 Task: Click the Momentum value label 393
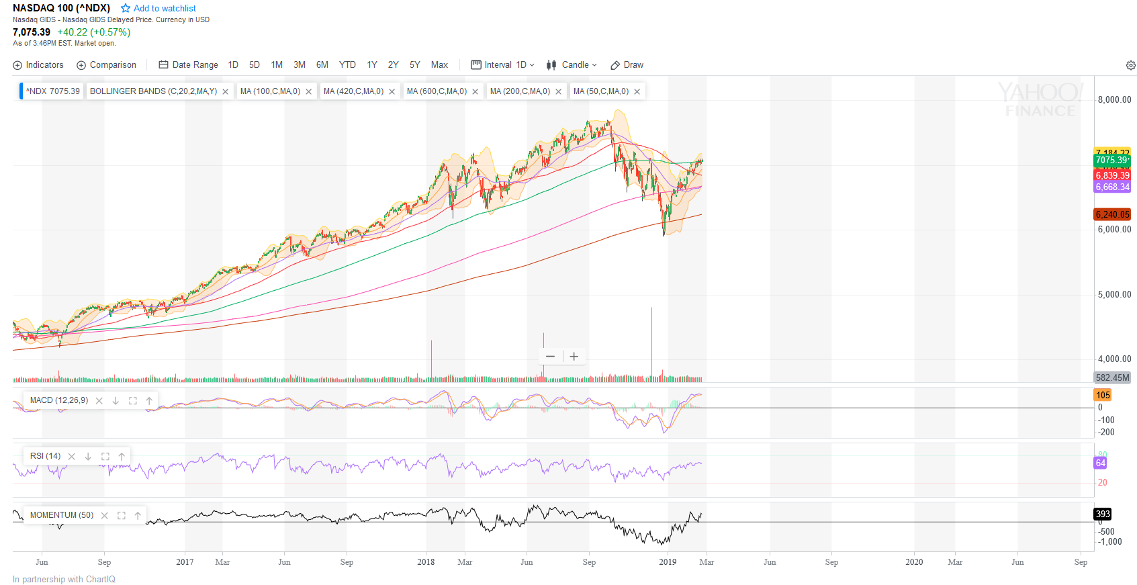pos(1103,514)
